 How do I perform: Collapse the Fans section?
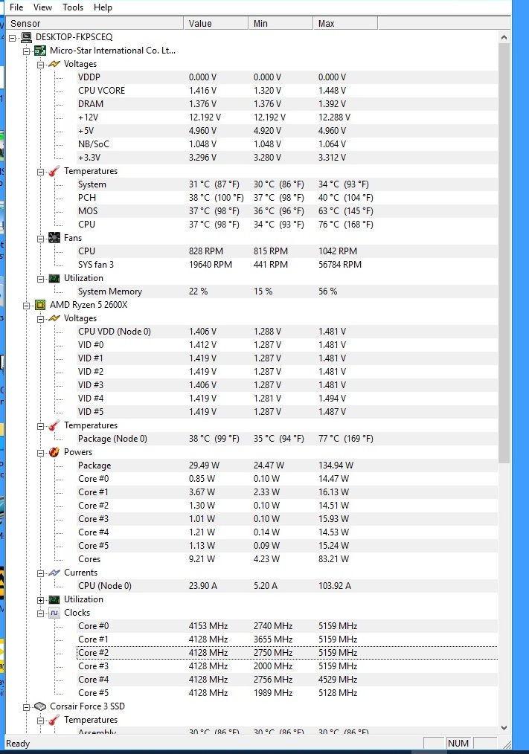coord(41,239)
